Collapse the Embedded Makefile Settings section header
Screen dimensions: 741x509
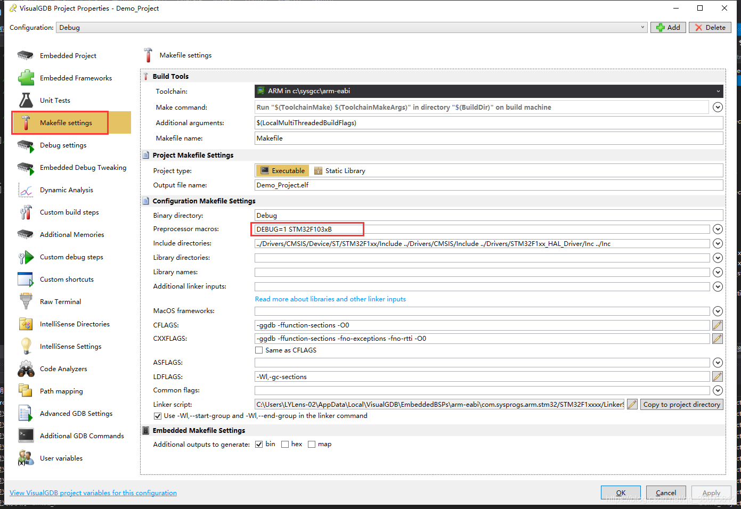(x=433, y=430)
